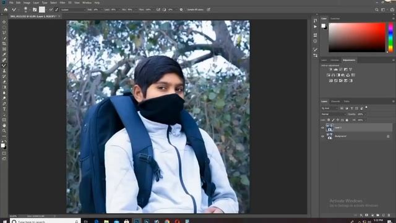The height and width of the screenshot is (223, 396).
Task: Delete layer trash icon
Action: point(389,215)
